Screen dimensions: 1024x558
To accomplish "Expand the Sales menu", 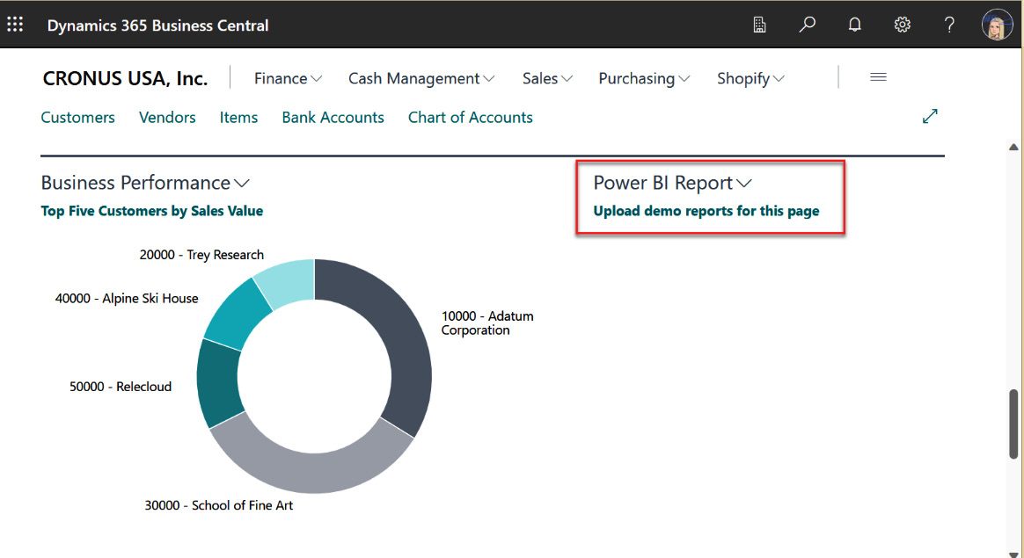I will (547, 78).
